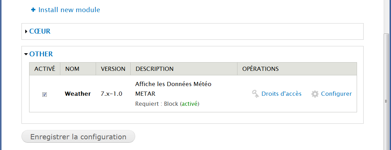Click the green activé status text
The height and width of the screenshot is (150, 391).
(x=190, y=104)
